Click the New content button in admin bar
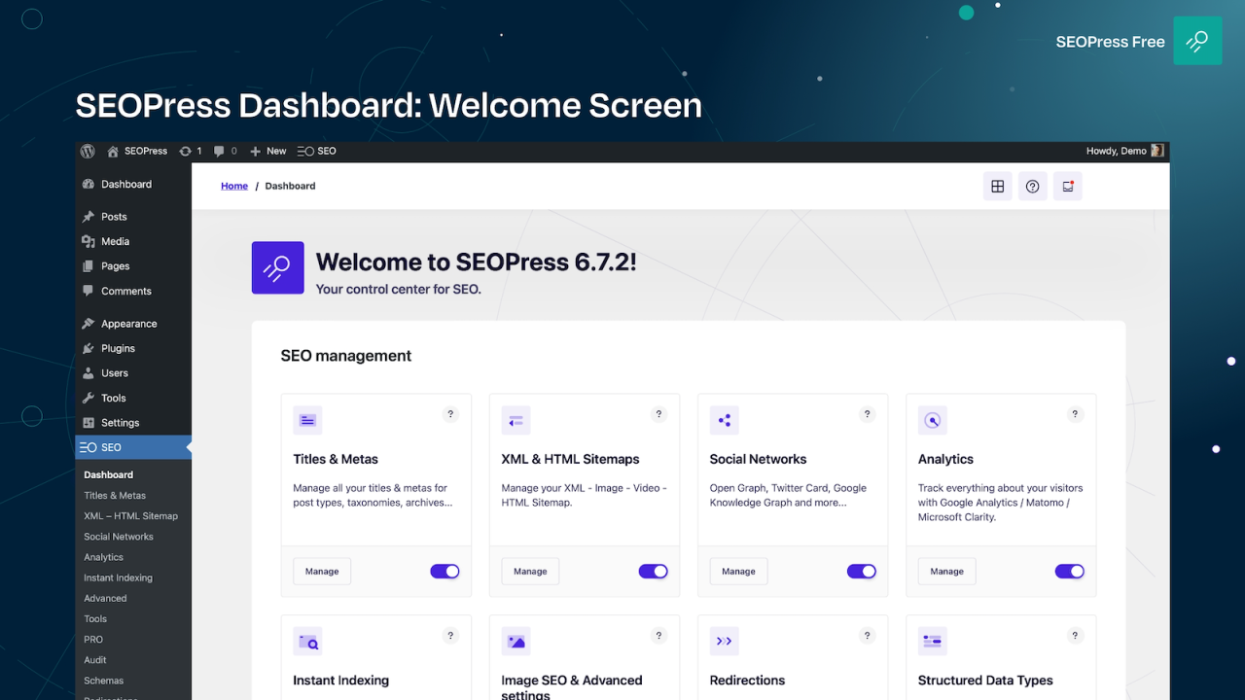Image resolution: width=1245 pixels, height=700 pixels. pos(267,151)
